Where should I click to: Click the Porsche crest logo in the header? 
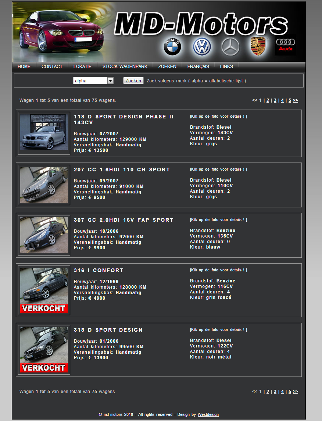[x=258, y=46]
